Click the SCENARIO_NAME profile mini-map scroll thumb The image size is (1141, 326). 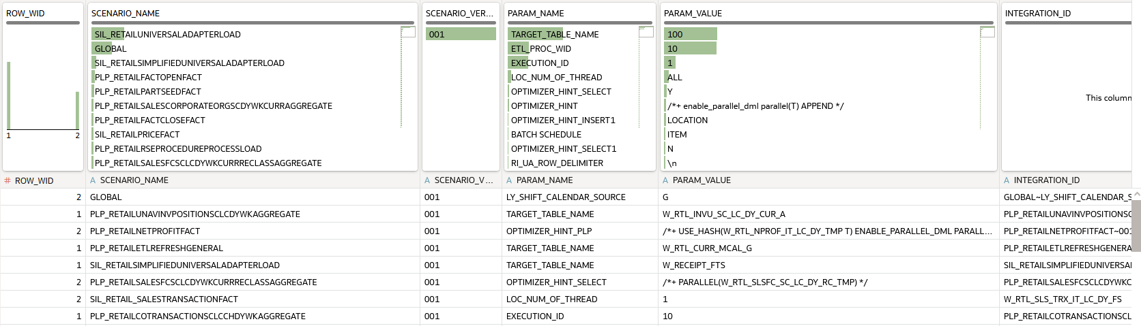(x=408, y=32)
